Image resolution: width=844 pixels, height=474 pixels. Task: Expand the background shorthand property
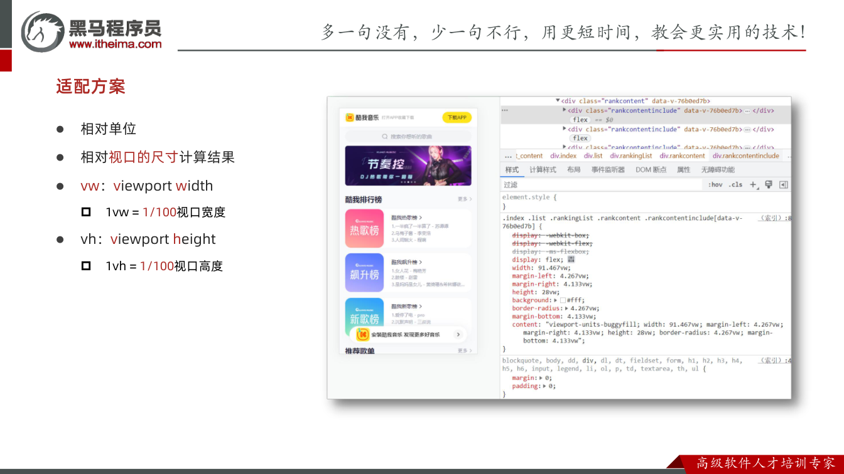[556, 300]
